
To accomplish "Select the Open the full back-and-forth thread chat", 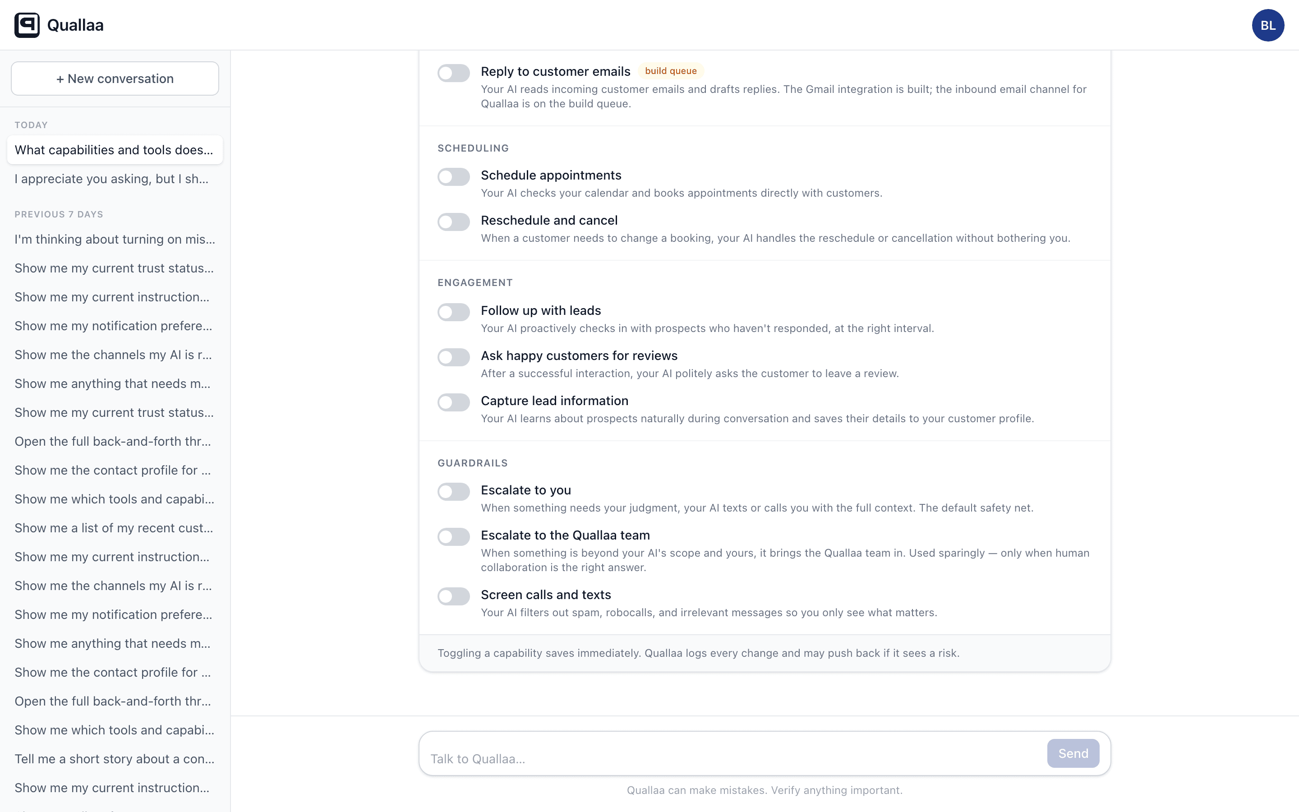I will click(113, 441).
